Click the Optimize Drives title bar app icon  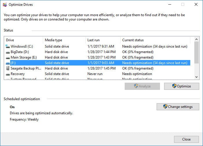pos(5,5)
